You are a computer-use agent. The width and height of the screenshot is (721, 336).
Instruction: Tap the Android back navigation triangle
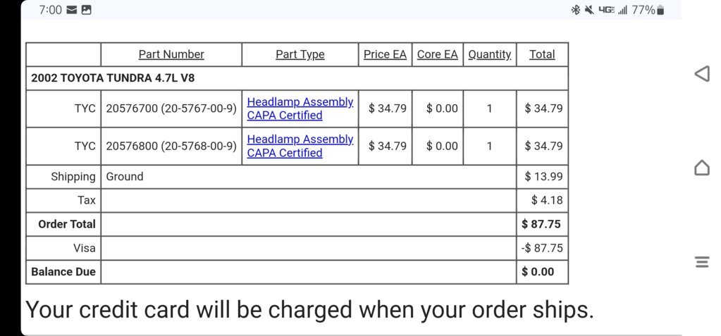[x=702, y=73]
